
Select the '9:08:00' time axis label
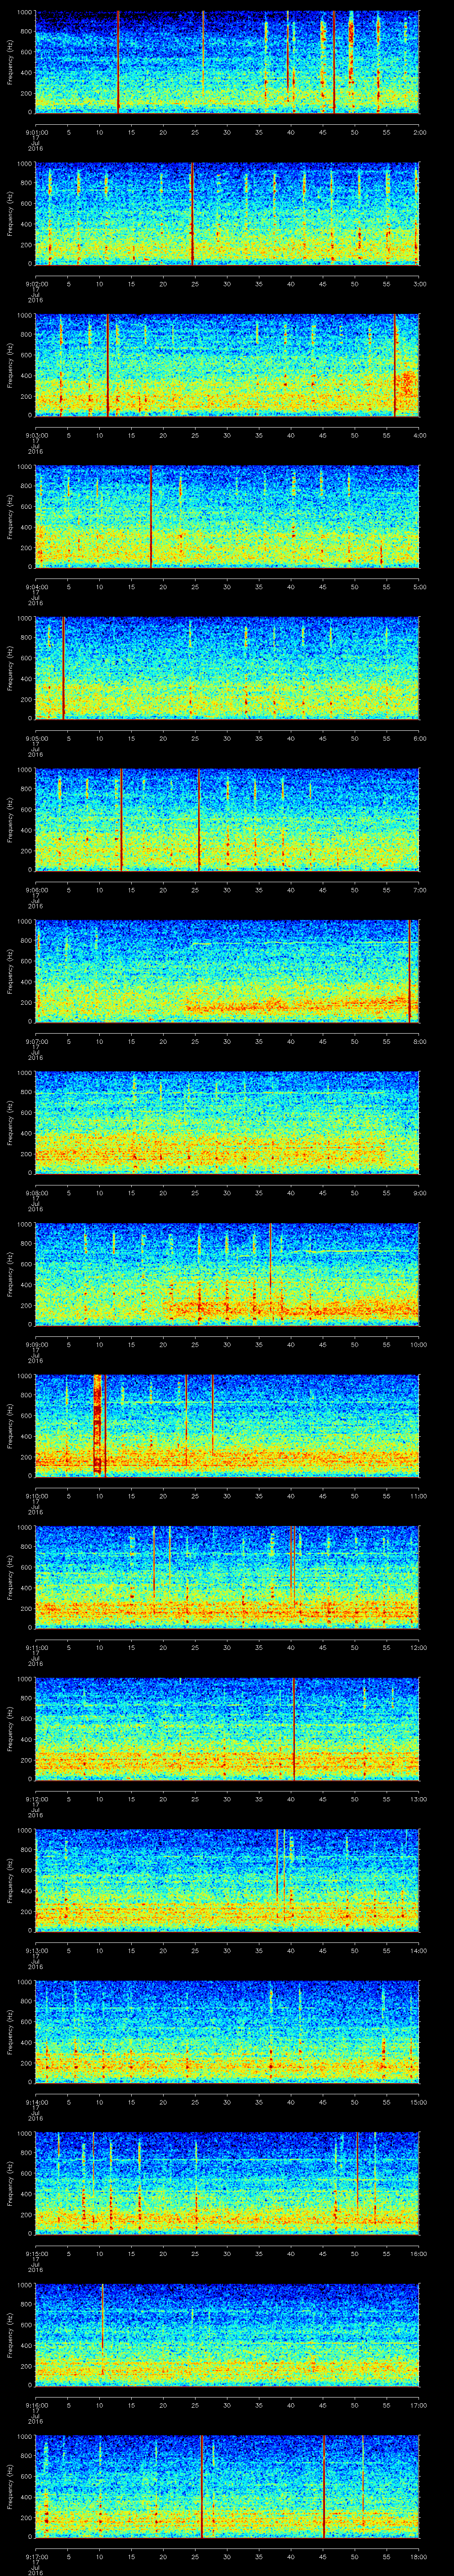[36, 1193]
